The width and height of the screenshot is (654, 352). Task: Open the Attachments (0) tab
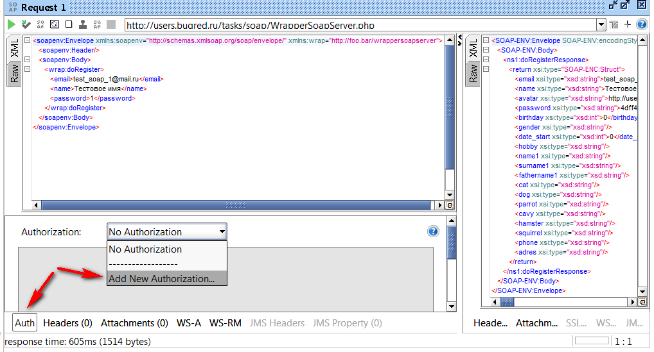[x=134, y=323]
